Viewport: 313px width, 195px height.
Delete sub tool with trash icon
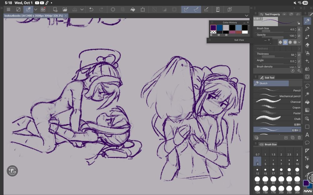(x=299, y=138)
